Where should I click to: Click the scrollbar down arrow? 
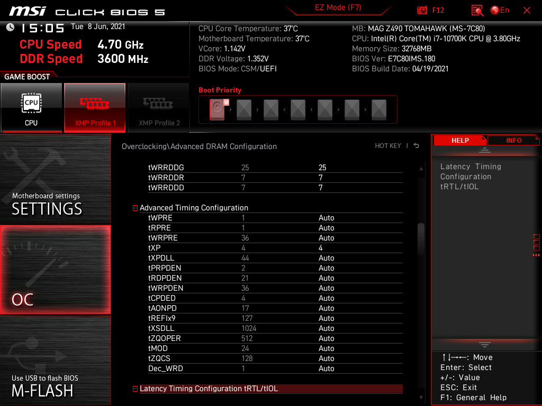(421, 398)
